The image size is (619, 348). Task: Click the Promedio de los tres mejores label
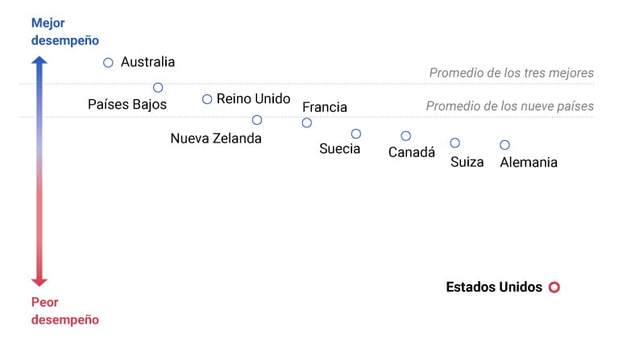click(x=511, y=73)
